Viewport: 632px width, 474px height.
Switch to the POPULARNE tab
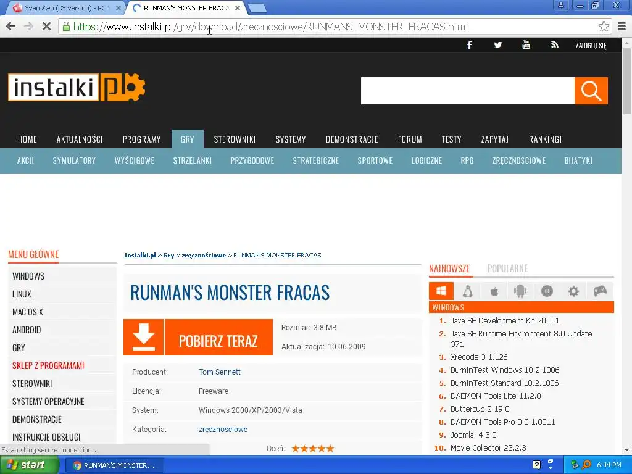tap(507, 268)
